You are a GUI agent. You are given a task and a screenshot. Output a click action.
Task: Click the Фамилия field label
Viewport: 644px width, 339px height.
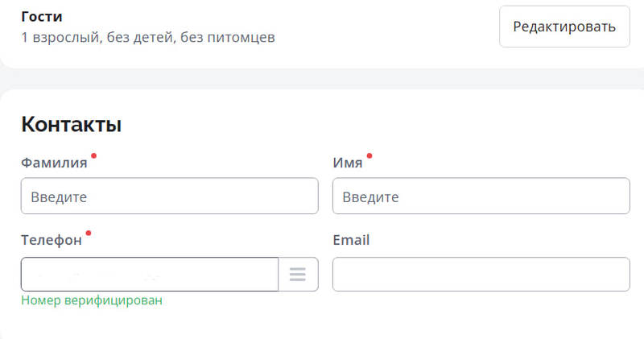click(x=54, y=163)
